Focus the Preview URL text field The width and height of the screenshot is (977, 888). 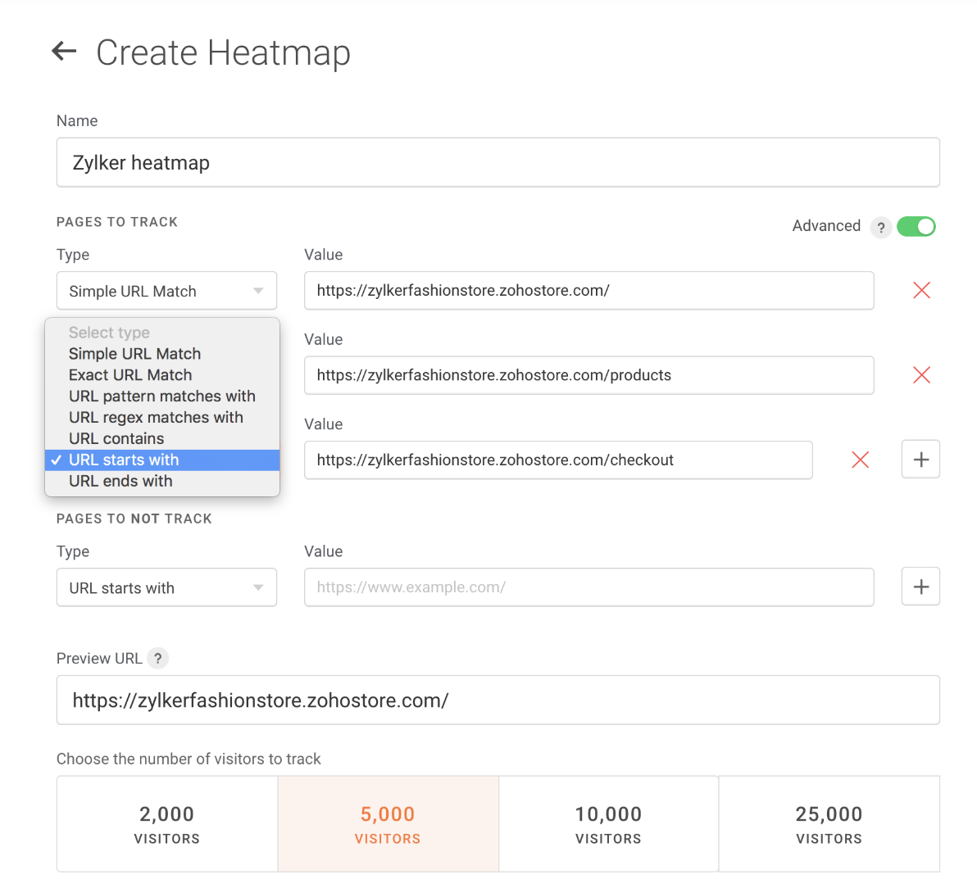click(x=498, y=700)
